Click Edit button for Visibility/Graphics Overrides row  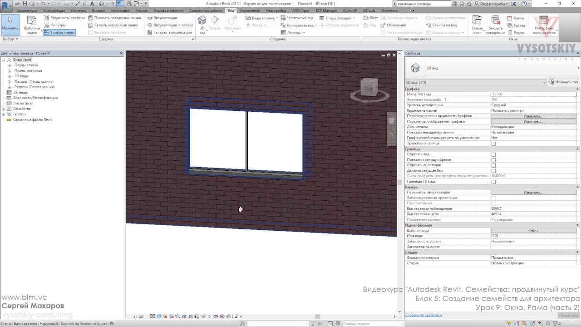tap(533, 116)
